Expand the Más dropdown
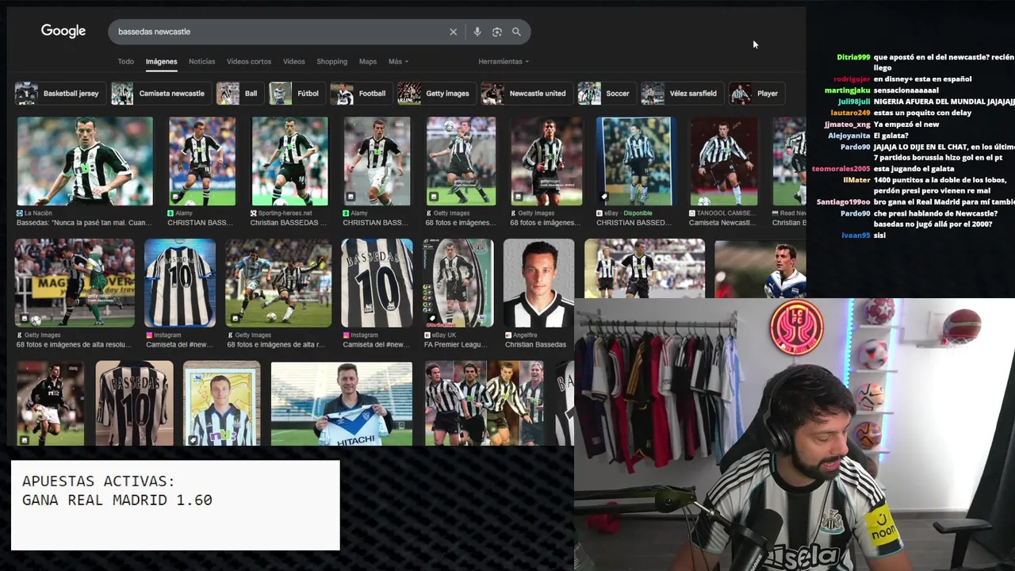The image size is (1015, 571). (x=398, y=61)
